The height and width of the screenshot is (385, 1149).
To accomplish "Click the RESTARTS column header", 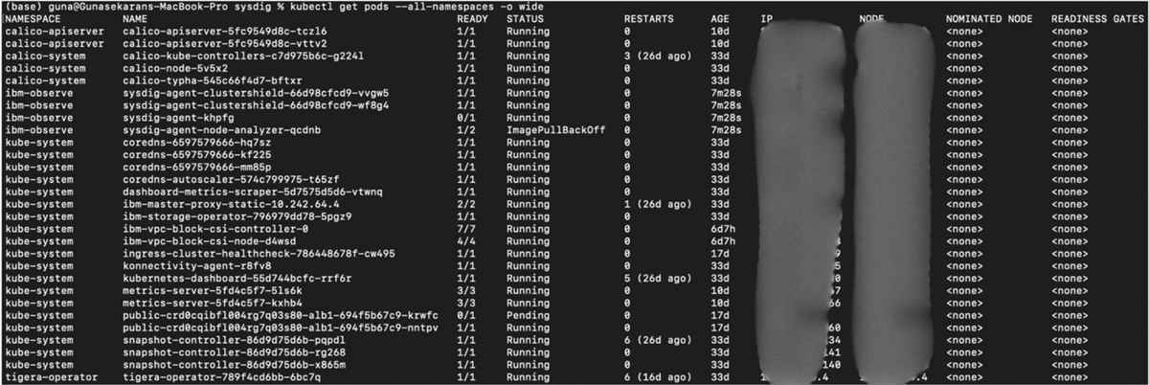I will point(649,19).
